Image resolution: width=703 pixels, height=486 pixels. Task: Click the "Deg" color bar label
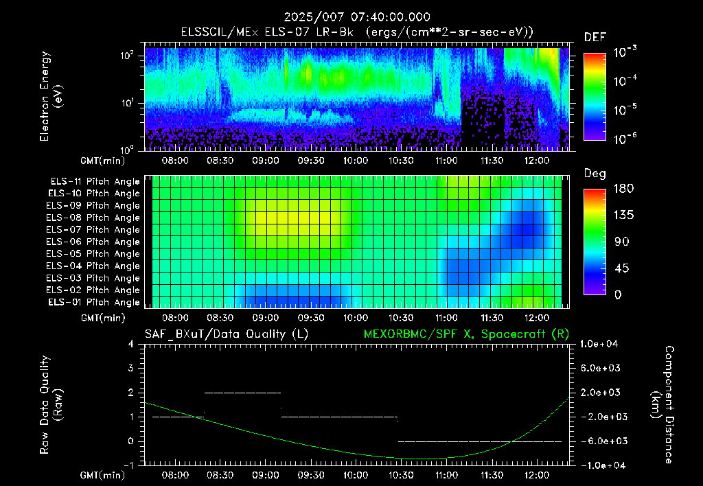point(595,174)
